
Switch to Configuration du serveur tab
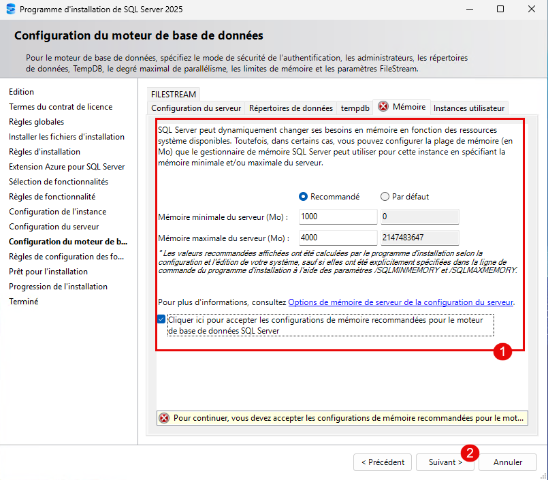tap(196, 108)
